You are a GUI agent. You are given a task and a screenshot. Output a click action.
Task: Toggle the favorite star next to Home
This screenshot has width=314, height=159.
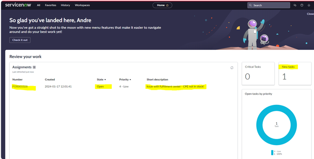point(167,5)
